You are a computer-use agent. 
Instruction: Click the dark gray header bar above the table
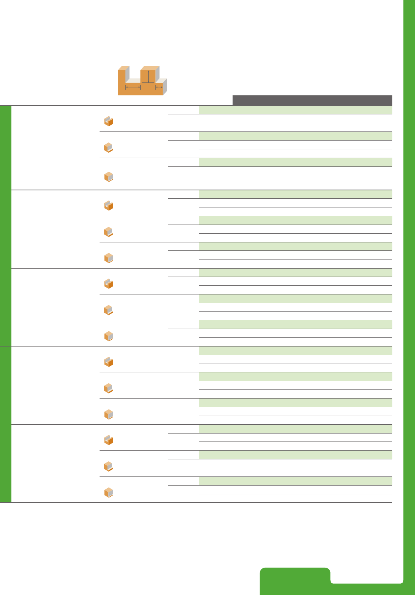click(x=312, y=100)
